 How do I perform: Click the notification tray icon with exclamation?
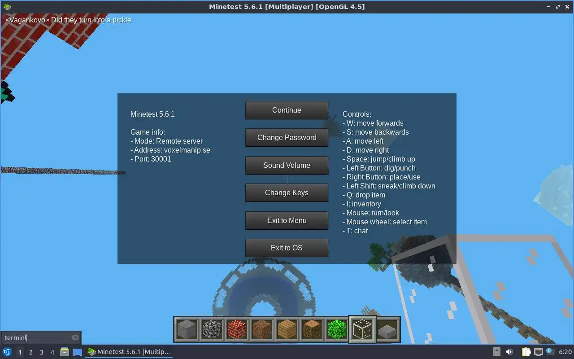coord(550,352)
